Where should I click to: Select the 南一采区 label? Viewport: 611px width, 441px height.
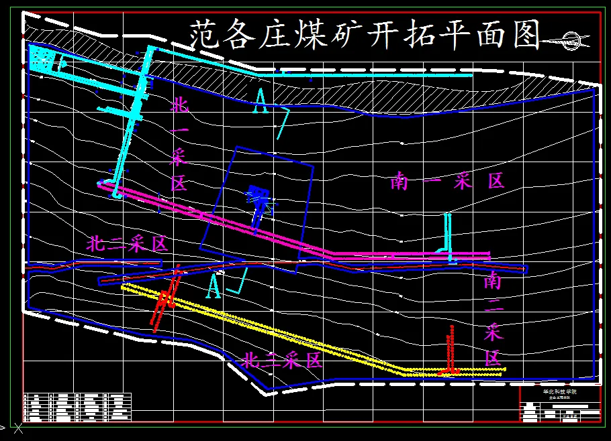448,181
